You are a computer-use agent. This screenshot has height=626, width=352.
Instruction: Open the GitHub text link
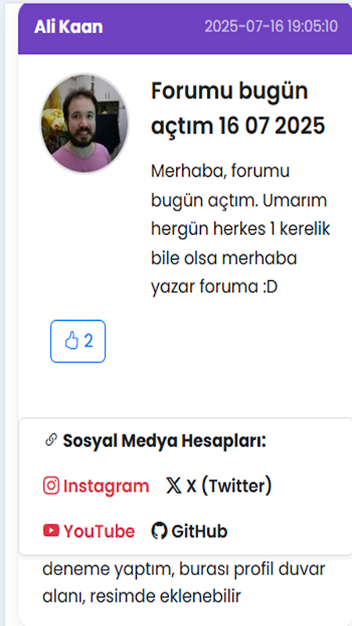(199, 531)
